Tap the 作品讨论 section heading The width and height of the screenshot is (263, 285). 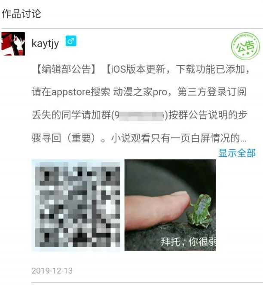tap(21, 14)
